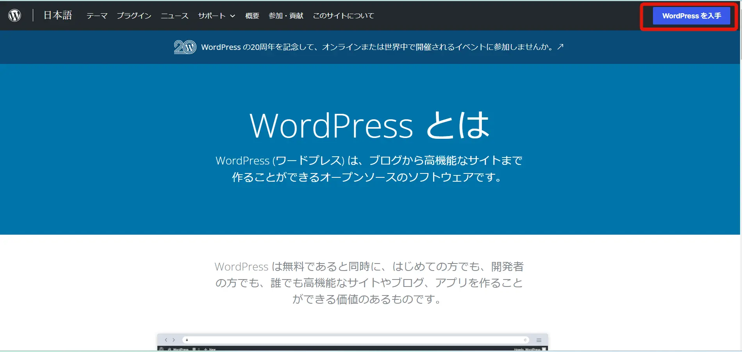The height and width of the screenshot is (352, 742).
Task: Click the comments bubble icon in the admin bar
Action: pyautogui.click(x=194, y=349)
